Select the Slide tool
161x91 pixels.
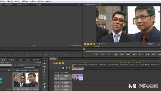pyautogui.click(x=45, y=81)
